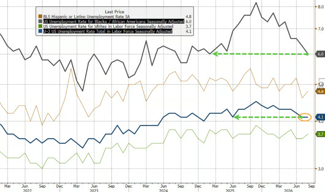Click the final Sep label at the x-axis end
The width and height of the screenshot is (325, 192).
[x=311, y=186]
